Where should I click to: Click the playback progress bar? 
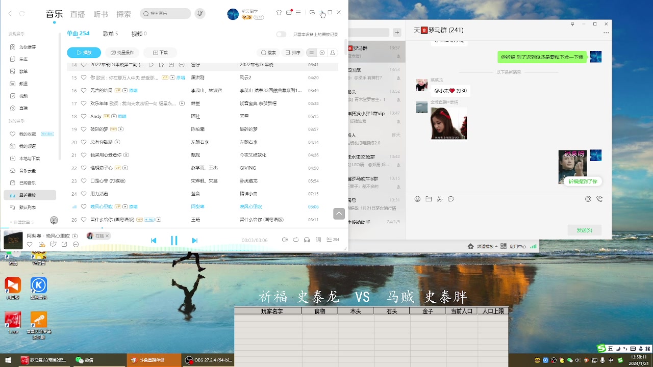[173, 249]
